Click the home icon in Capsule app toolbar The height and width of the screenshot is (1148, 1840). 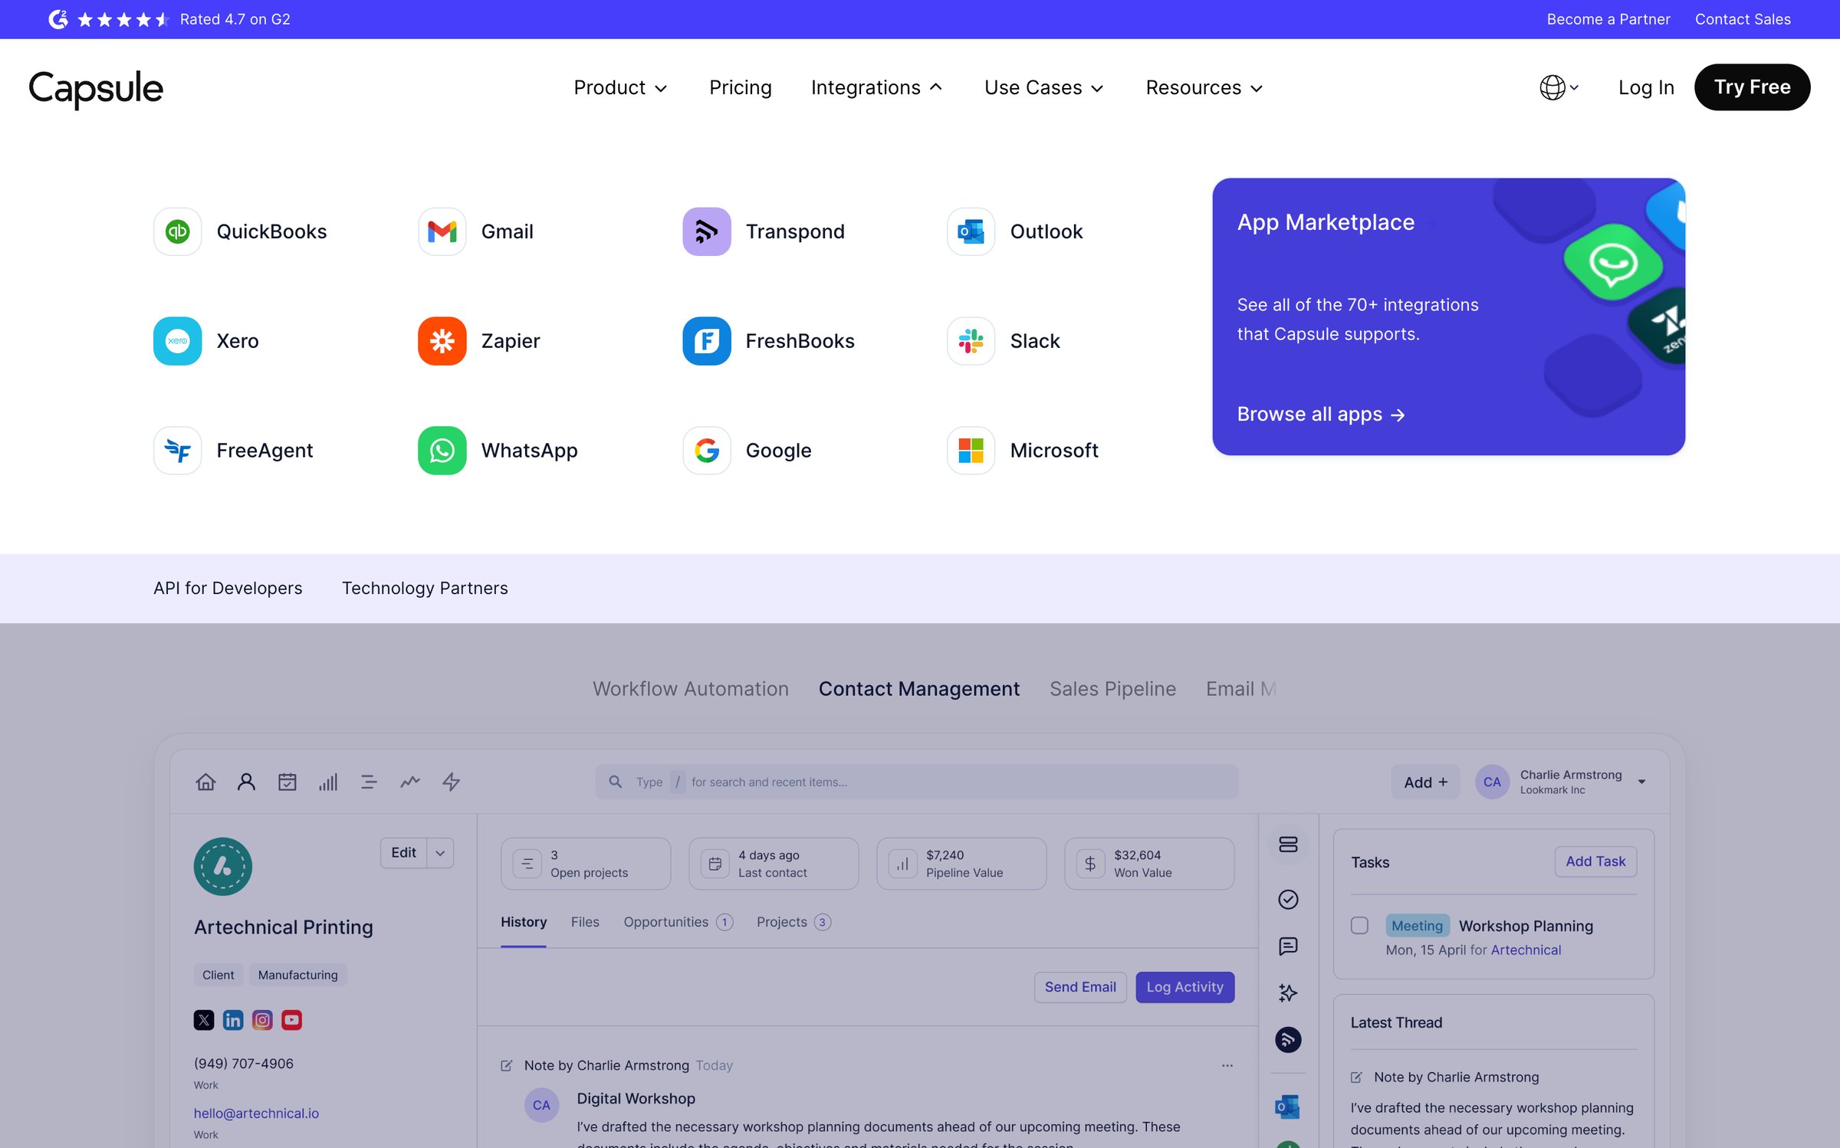pyautogui.click(x=205, y=782)
